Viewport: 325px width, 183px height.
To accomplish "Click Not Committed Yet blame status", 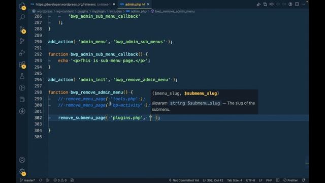I will pos(184,180).
